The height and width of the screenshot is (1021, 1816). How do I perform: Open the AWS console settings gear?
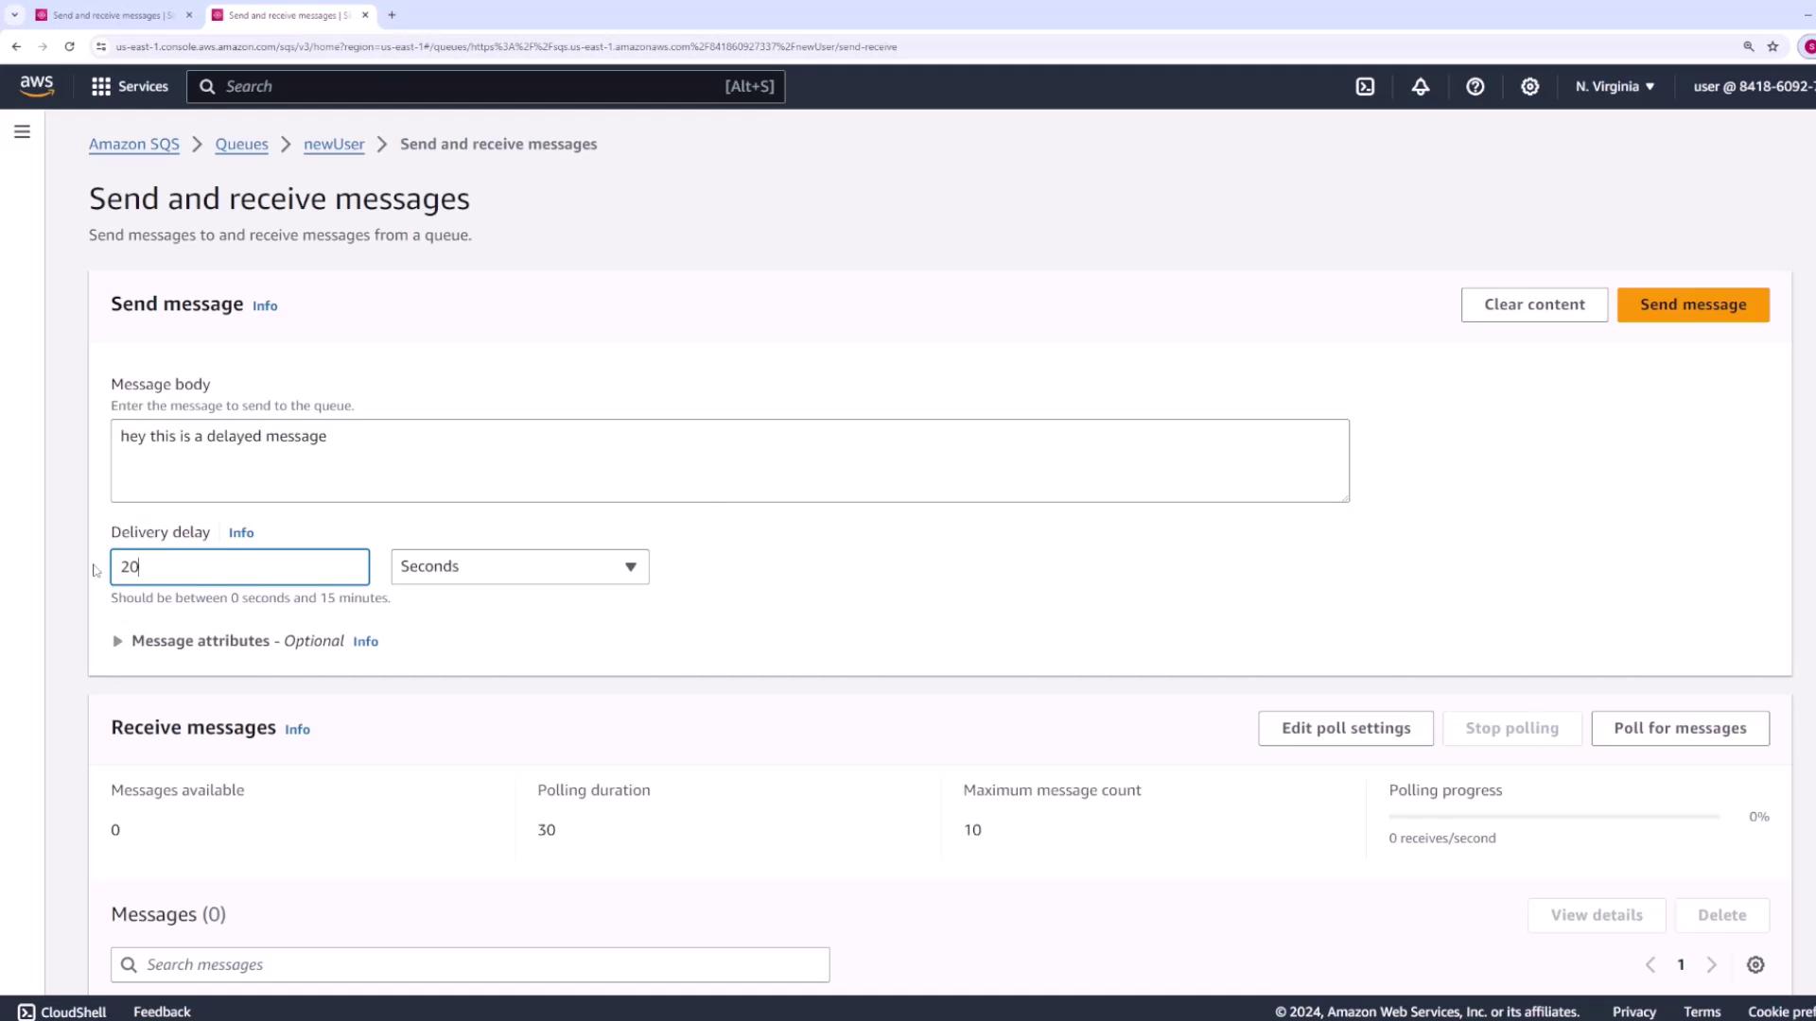click(1530, 86)
